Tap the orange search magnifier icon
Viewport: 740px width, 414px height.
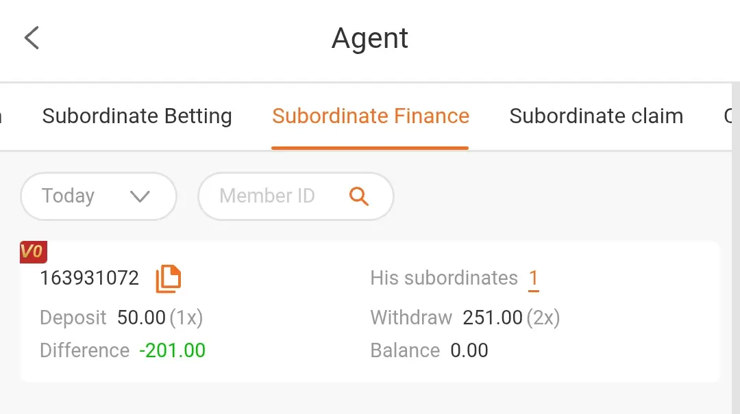coord(358,196)
